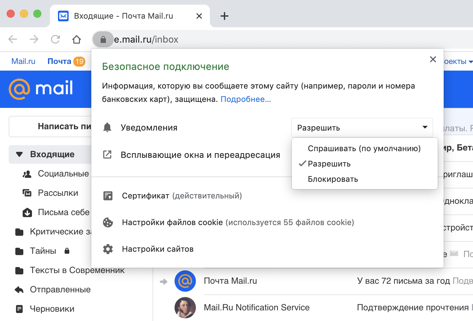Click sender name Mail.Ru Notification Service
The height and width of the screenshot is (321, 473).
[x=257, y=308]
